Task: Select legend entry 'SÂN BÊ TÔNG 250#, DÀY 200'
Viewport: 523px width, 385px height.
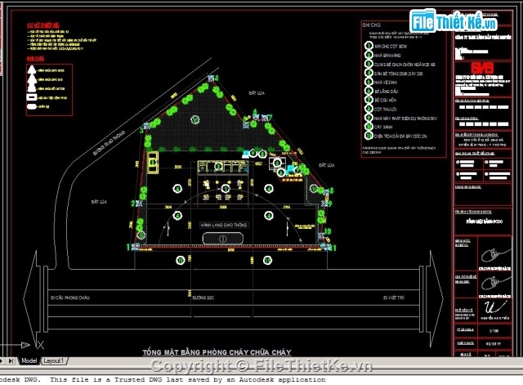Action: (x=399, y=74)
